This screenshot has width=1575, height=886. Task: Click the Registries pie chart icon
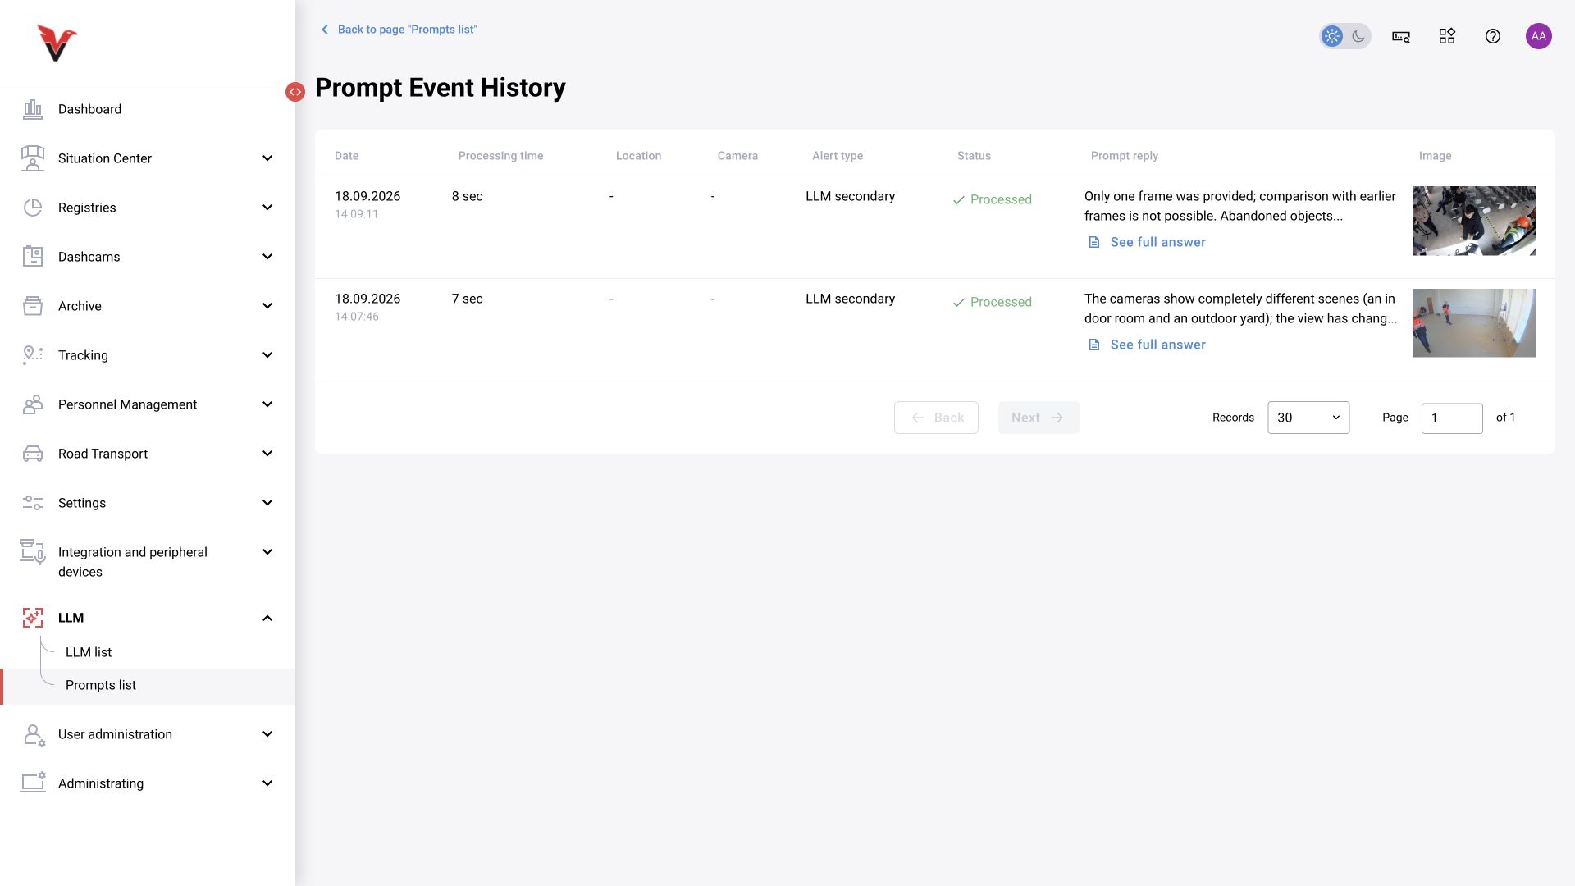(33, 208)
